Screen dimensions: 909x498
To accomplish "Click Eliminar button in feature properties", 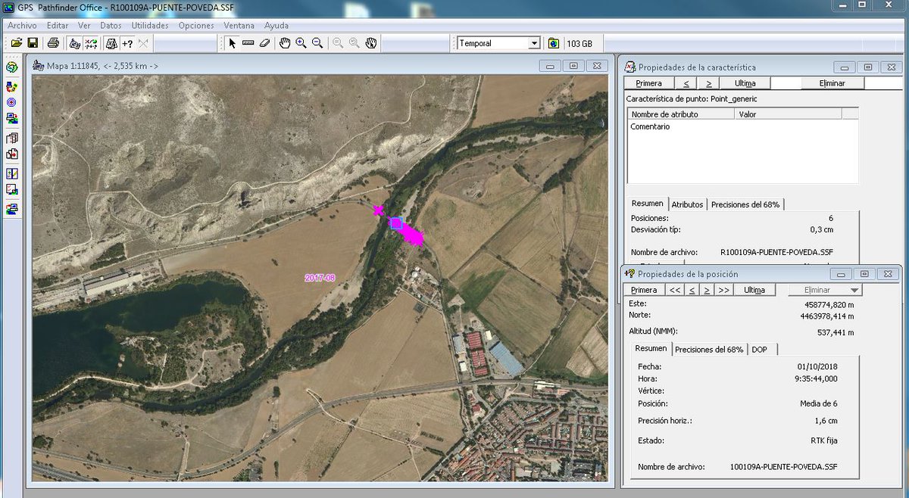I will pos(832,83).
